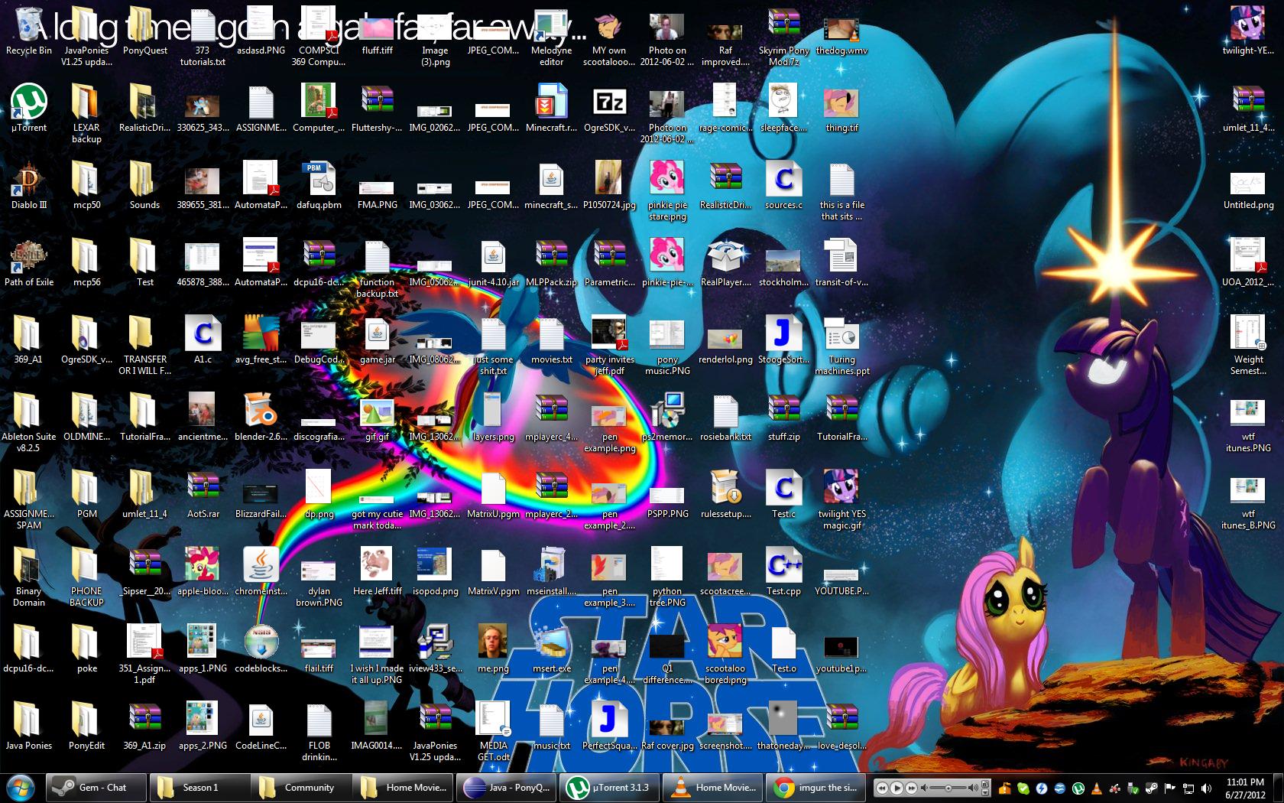Switch to Season 1 folder window
Image resolution: width=1284 pixels, height=803 pixels.
click(199, 788)
